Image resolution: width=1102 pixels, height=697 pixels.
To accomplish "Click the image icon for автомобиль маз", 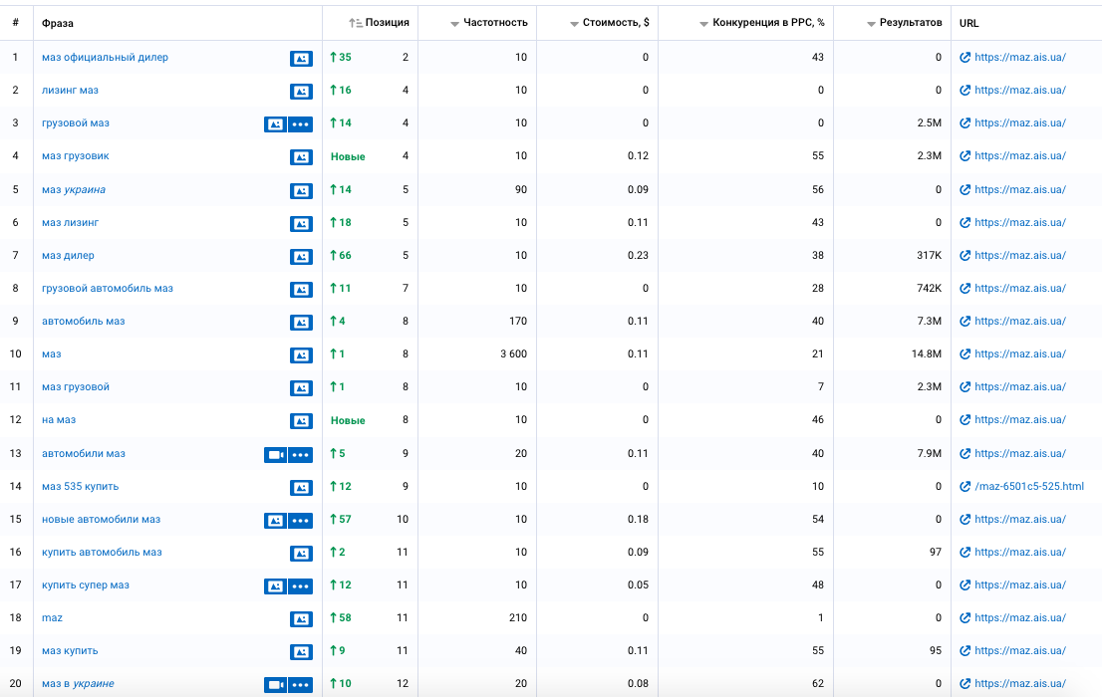I will 301,323.
